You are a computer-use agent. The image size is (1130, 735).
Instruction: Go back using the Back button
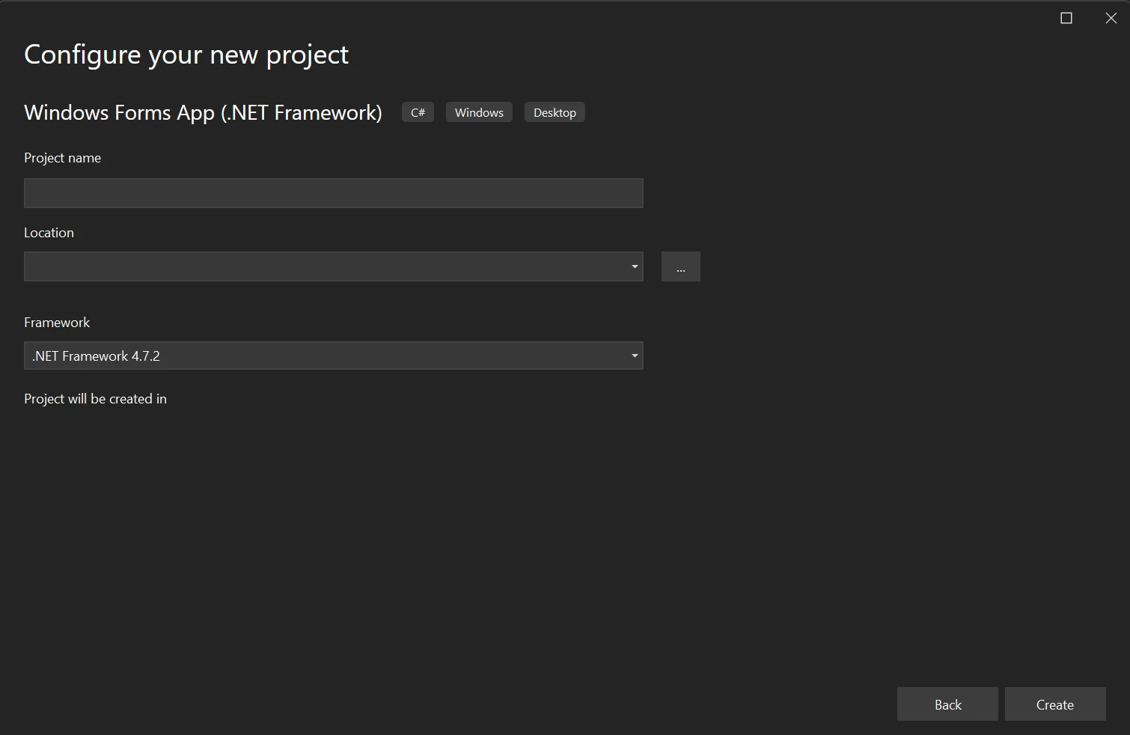(x=947, y=704)
